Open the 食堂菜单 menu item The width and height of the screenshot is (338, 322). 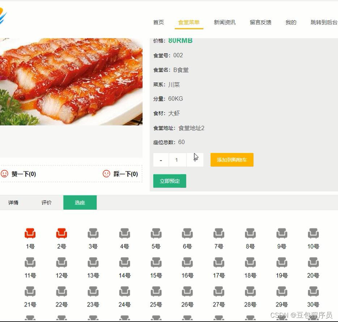point(189,22)
